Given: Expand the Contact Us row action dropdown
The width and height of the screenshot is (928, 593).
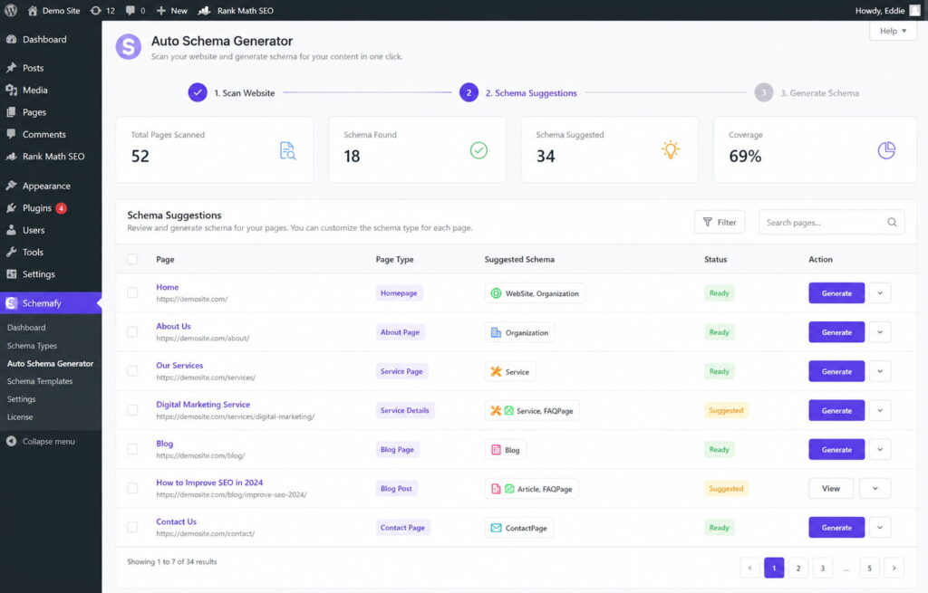Looking at the screenshot, I should [x=880, y=528].
